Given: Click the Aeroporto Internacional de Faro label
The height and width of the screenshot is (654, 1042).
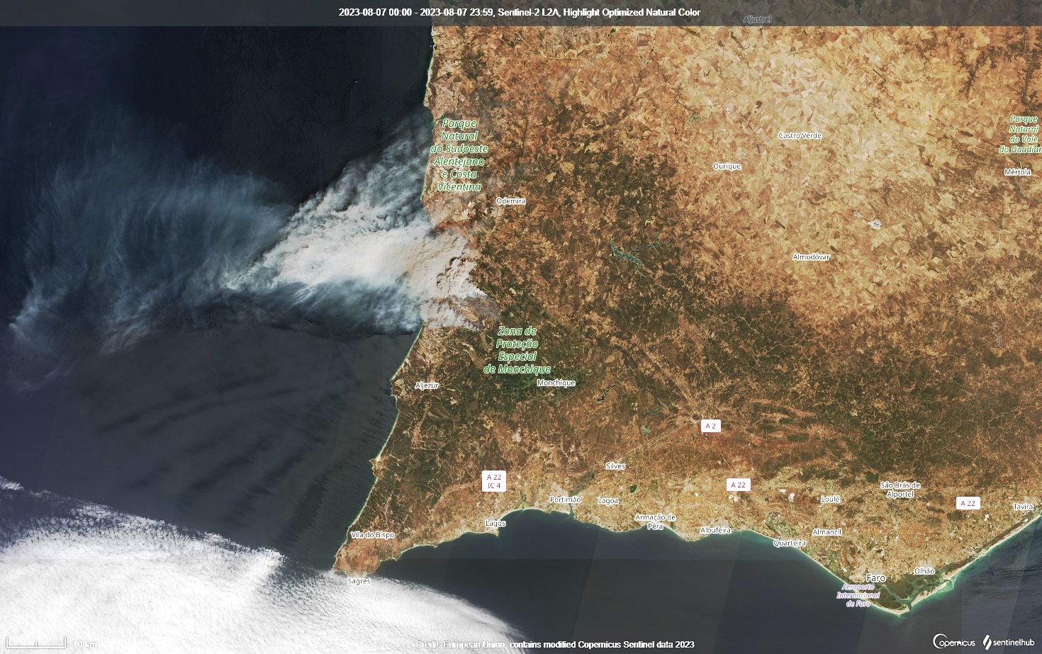Looking at the screenshot, I should (858, 595).
